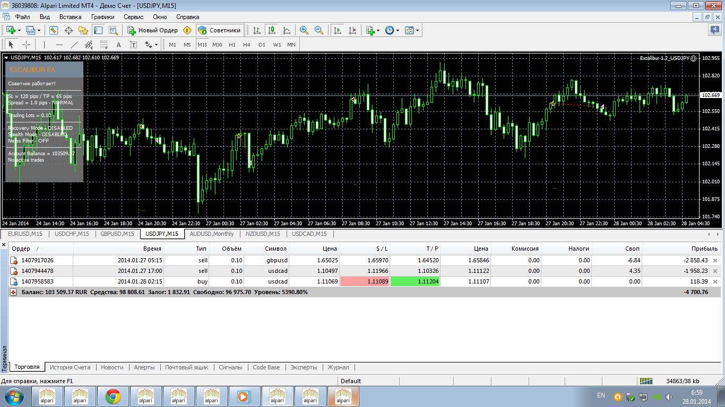The width and height of the screenshot is (725, 407).
Task: Click the Zoom Out magnifier icon
Action: (x=319, y=30)
